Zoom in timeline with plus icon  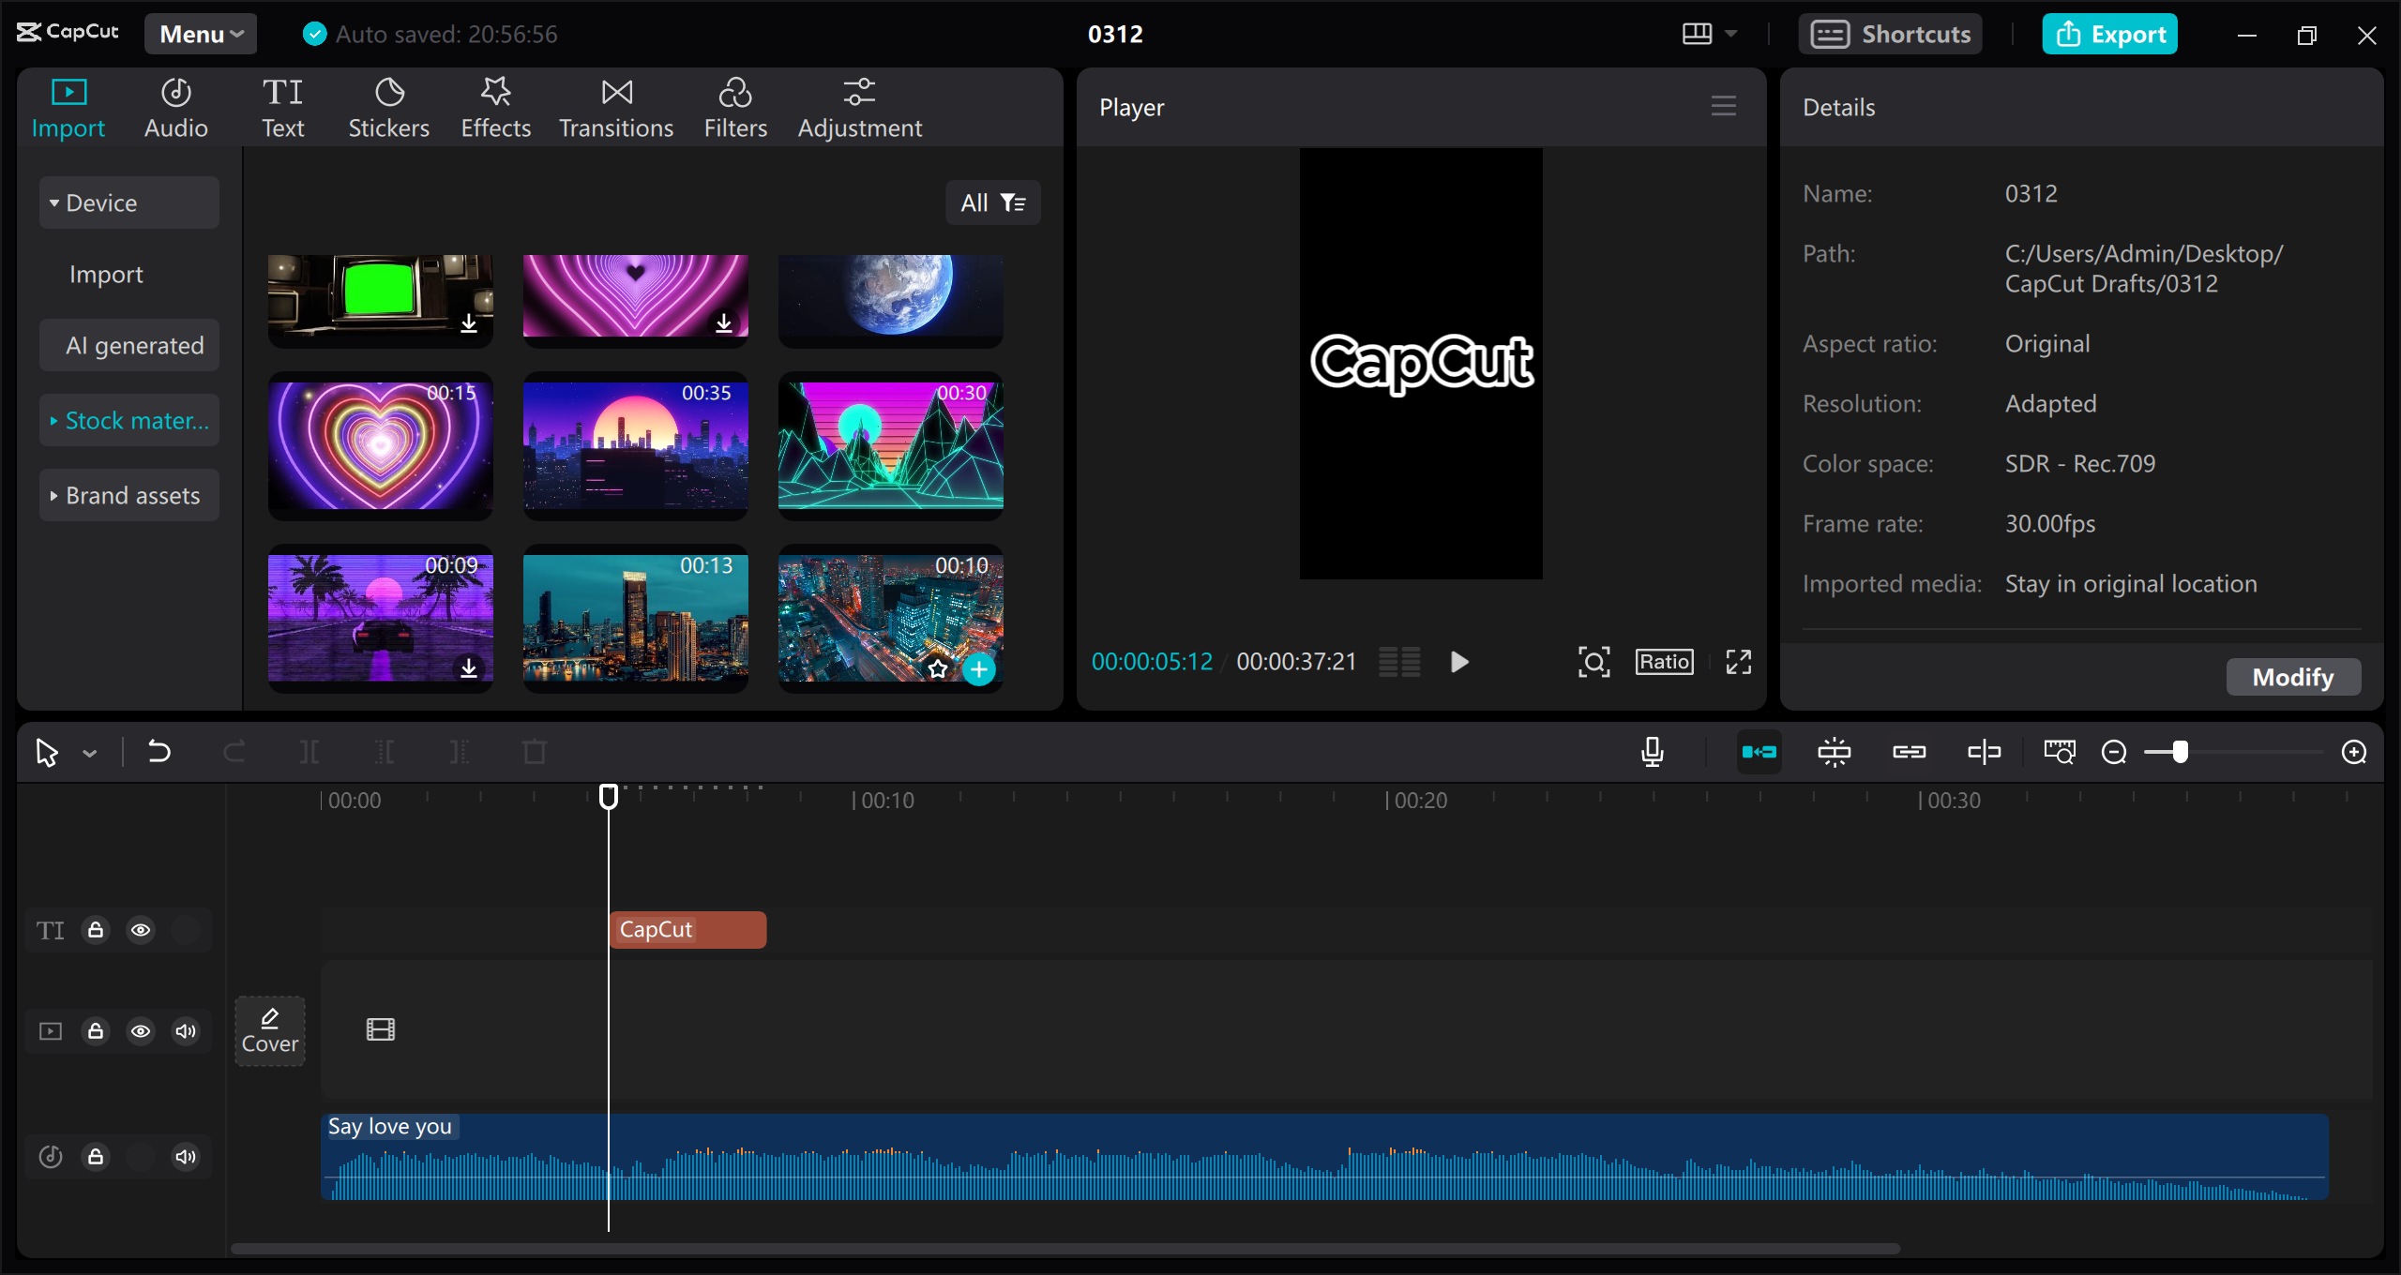2354,752
